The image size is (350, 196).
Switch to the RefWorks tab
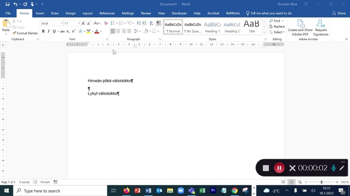coord(233,14)
